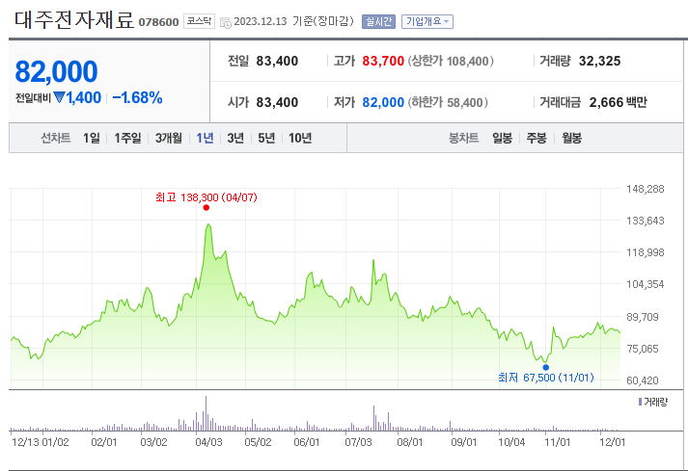Image resolution: width=688 pixels, height=471 pixels.
Task: Click the 실시간 badge button
Action: 378,21
